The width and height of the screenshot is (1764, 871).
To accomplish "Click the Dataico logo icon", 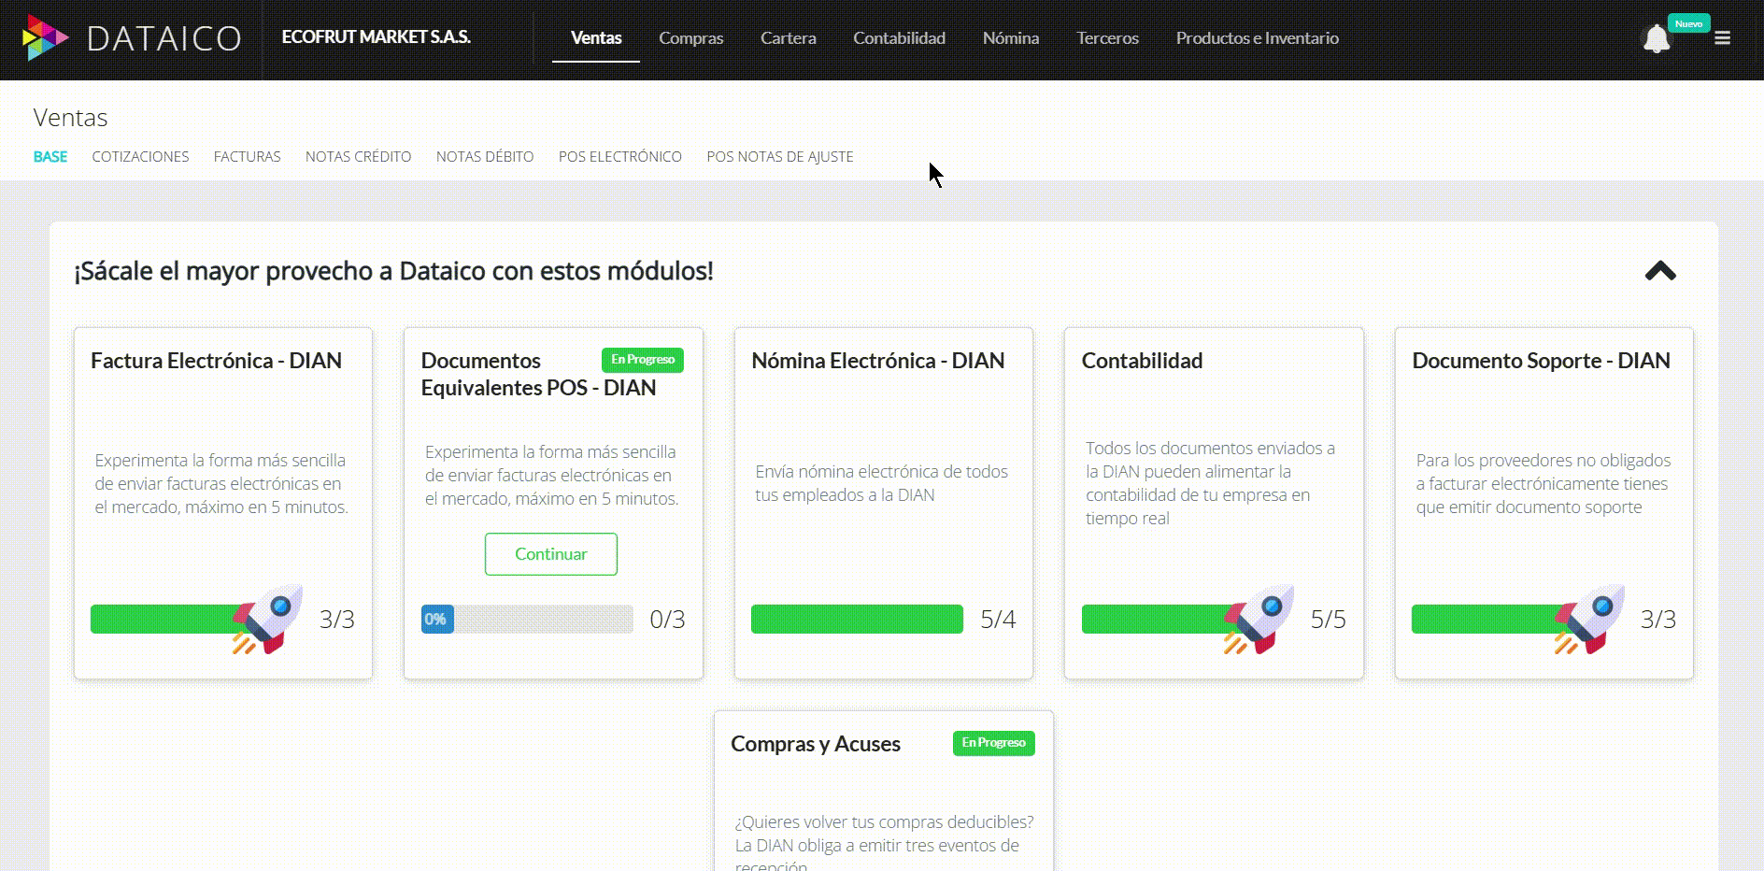I will pyautogui.click(x=45, y=38).
